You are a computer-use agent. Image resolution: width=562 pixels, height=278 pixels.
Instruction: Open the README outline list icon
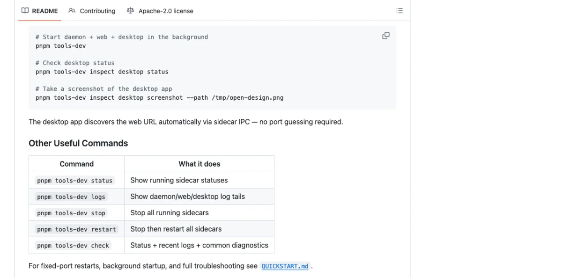(x=399, y=11)
